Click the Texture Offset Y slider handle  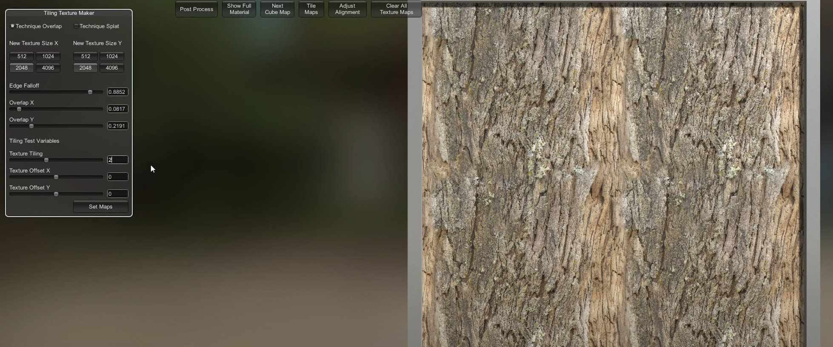[56, 194]
